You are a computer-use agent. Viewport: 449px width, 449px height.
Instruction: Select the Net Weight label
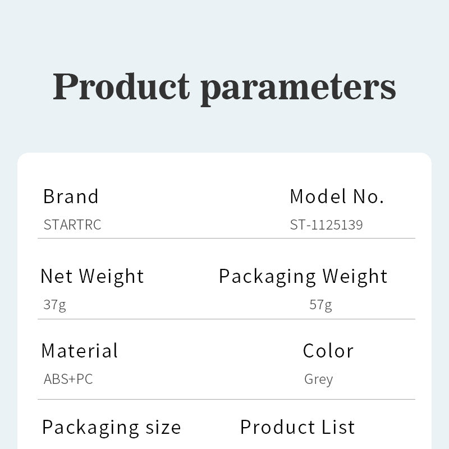click(92, 276)
